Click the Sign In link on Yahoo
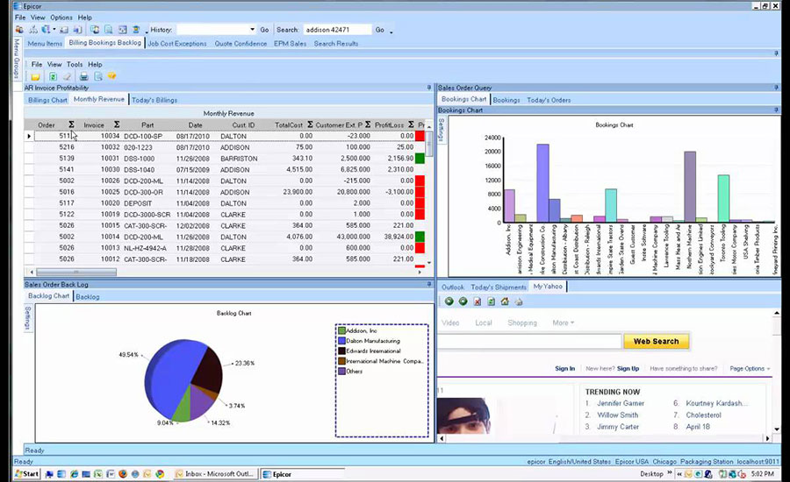 [x=564, y=368]
